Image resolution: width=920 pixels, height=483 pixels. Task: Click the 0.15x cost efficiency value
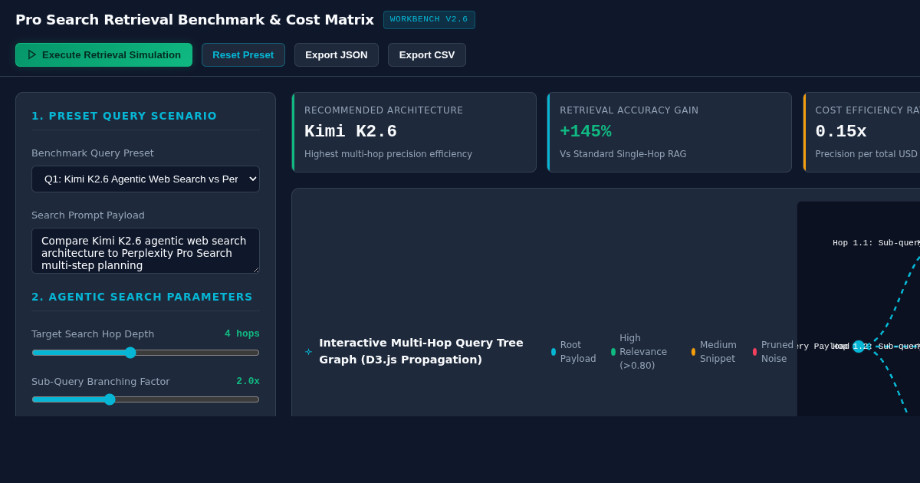(841, 132)
